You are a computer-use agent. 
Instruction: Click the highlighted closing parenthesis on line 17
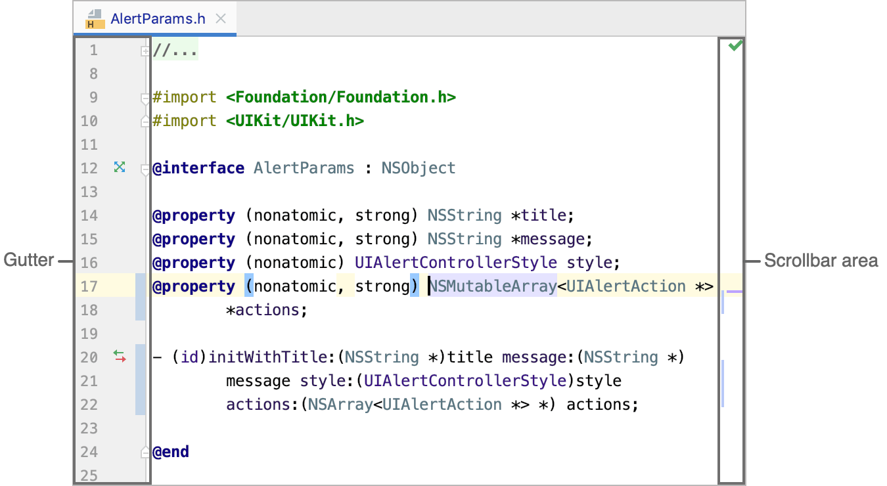tap(415, 286)
